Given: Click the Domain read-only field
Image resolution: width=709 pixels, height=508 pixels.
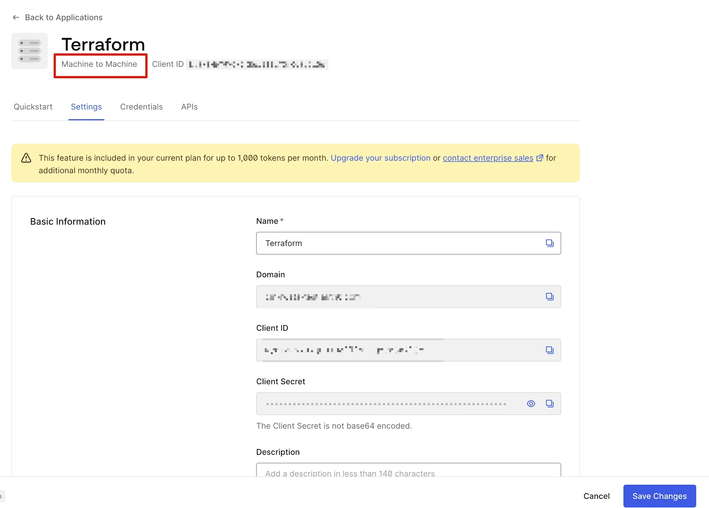Looking at the screenshot, I should click(x=408, y=297).
